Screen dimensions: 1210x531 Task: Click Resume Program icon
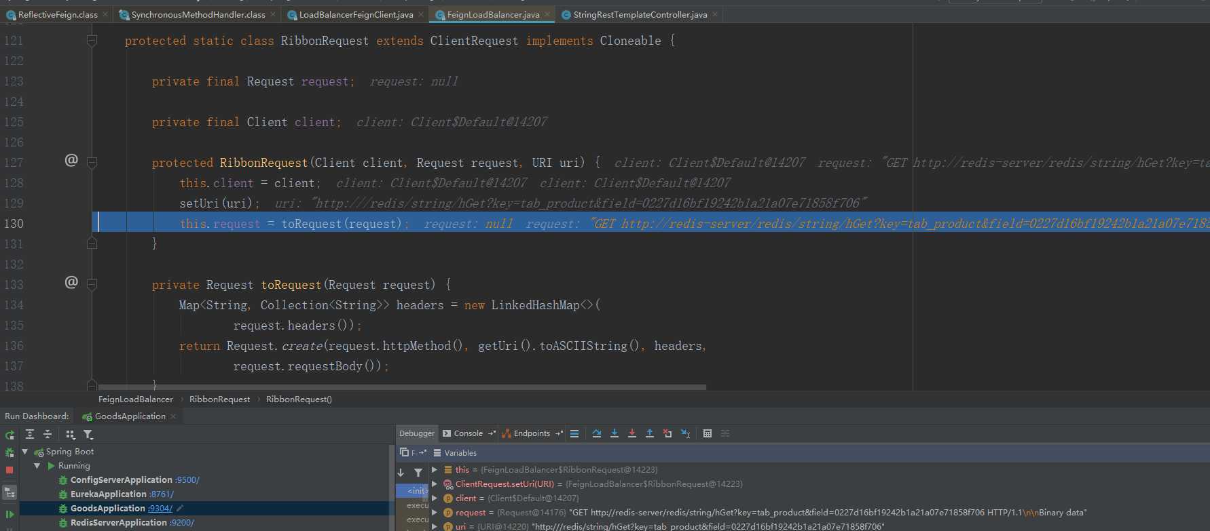10,515
